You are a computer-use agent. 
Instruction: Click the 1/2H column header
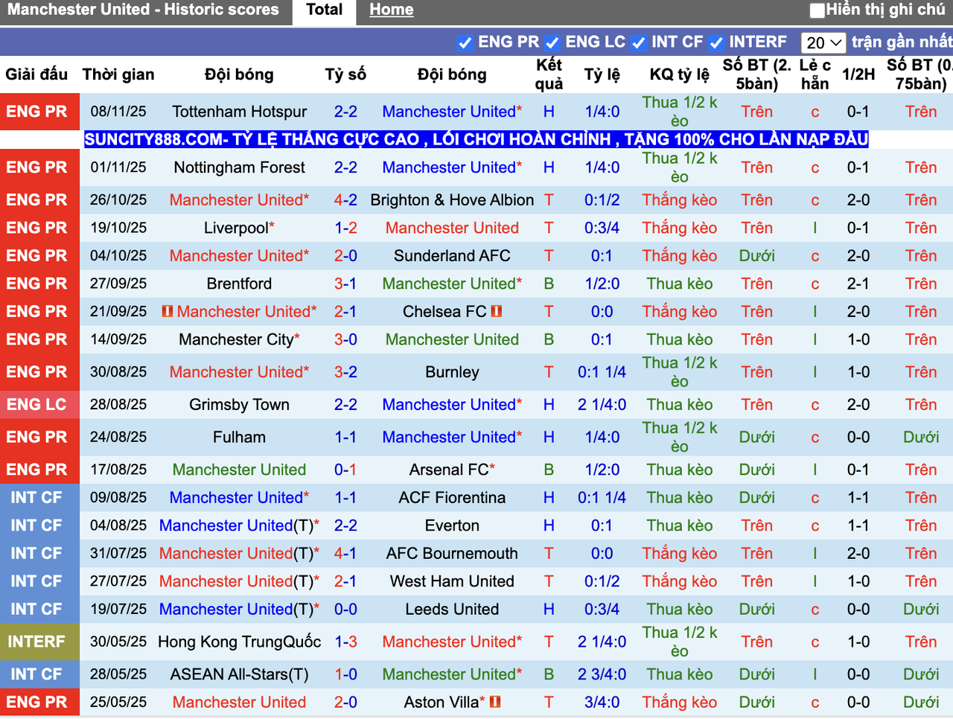pyautogui.click(x=858, y=74)
